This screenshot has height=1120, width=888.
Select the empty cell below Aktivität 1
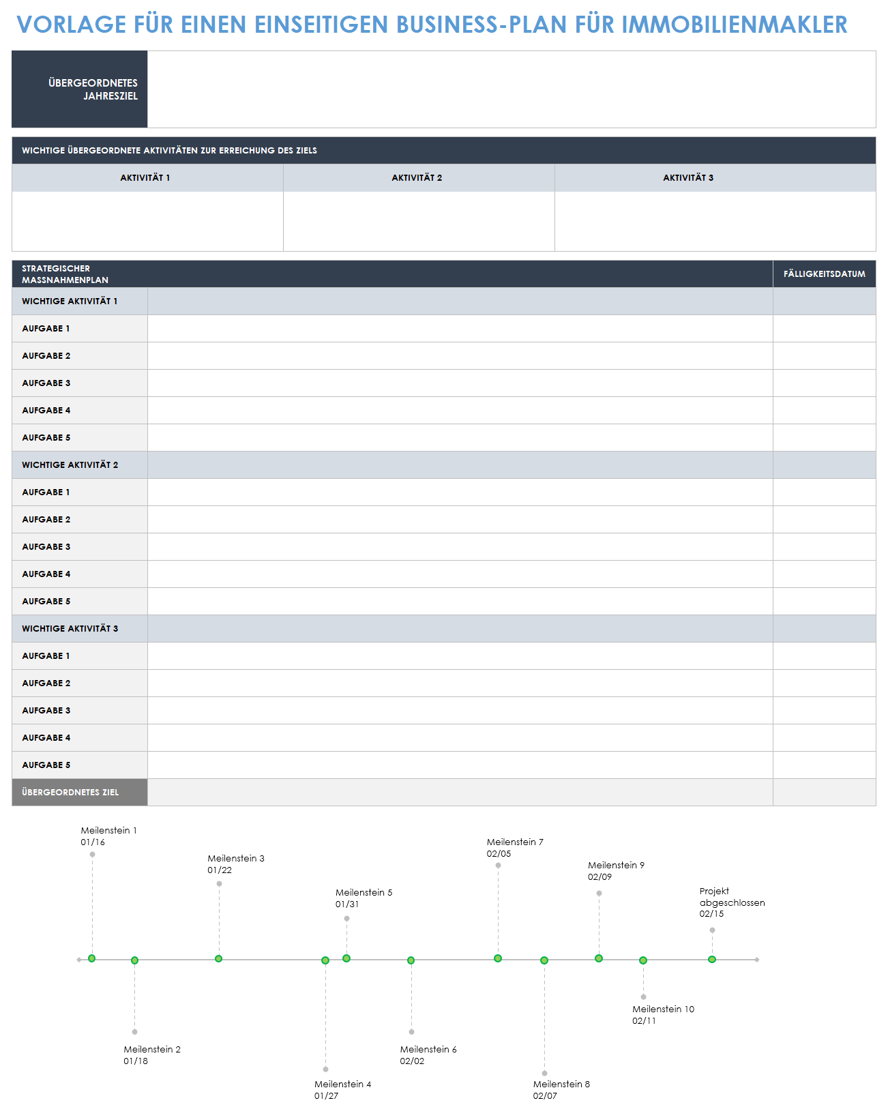click(x=147, y=221)
